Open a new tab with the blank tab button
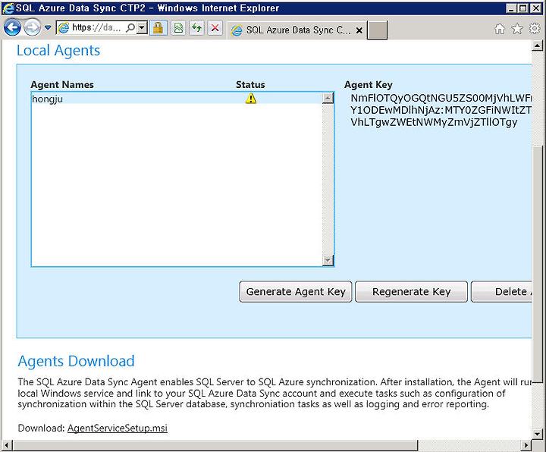The height and width of the screenshot is (452, 546). tap(378, 30)
